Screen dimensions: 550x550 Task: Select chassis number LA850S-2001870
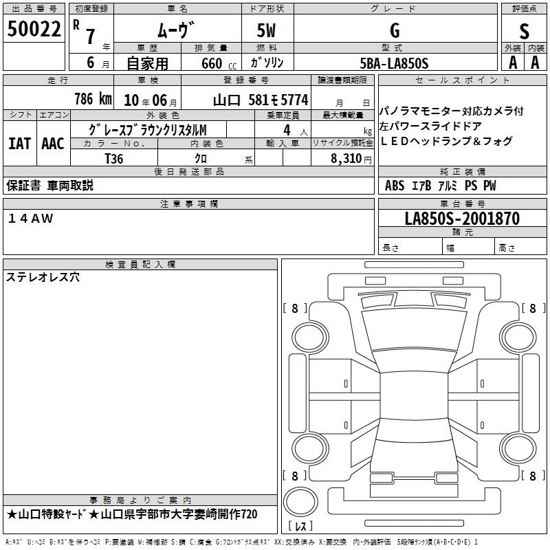[x=462, y=219]
